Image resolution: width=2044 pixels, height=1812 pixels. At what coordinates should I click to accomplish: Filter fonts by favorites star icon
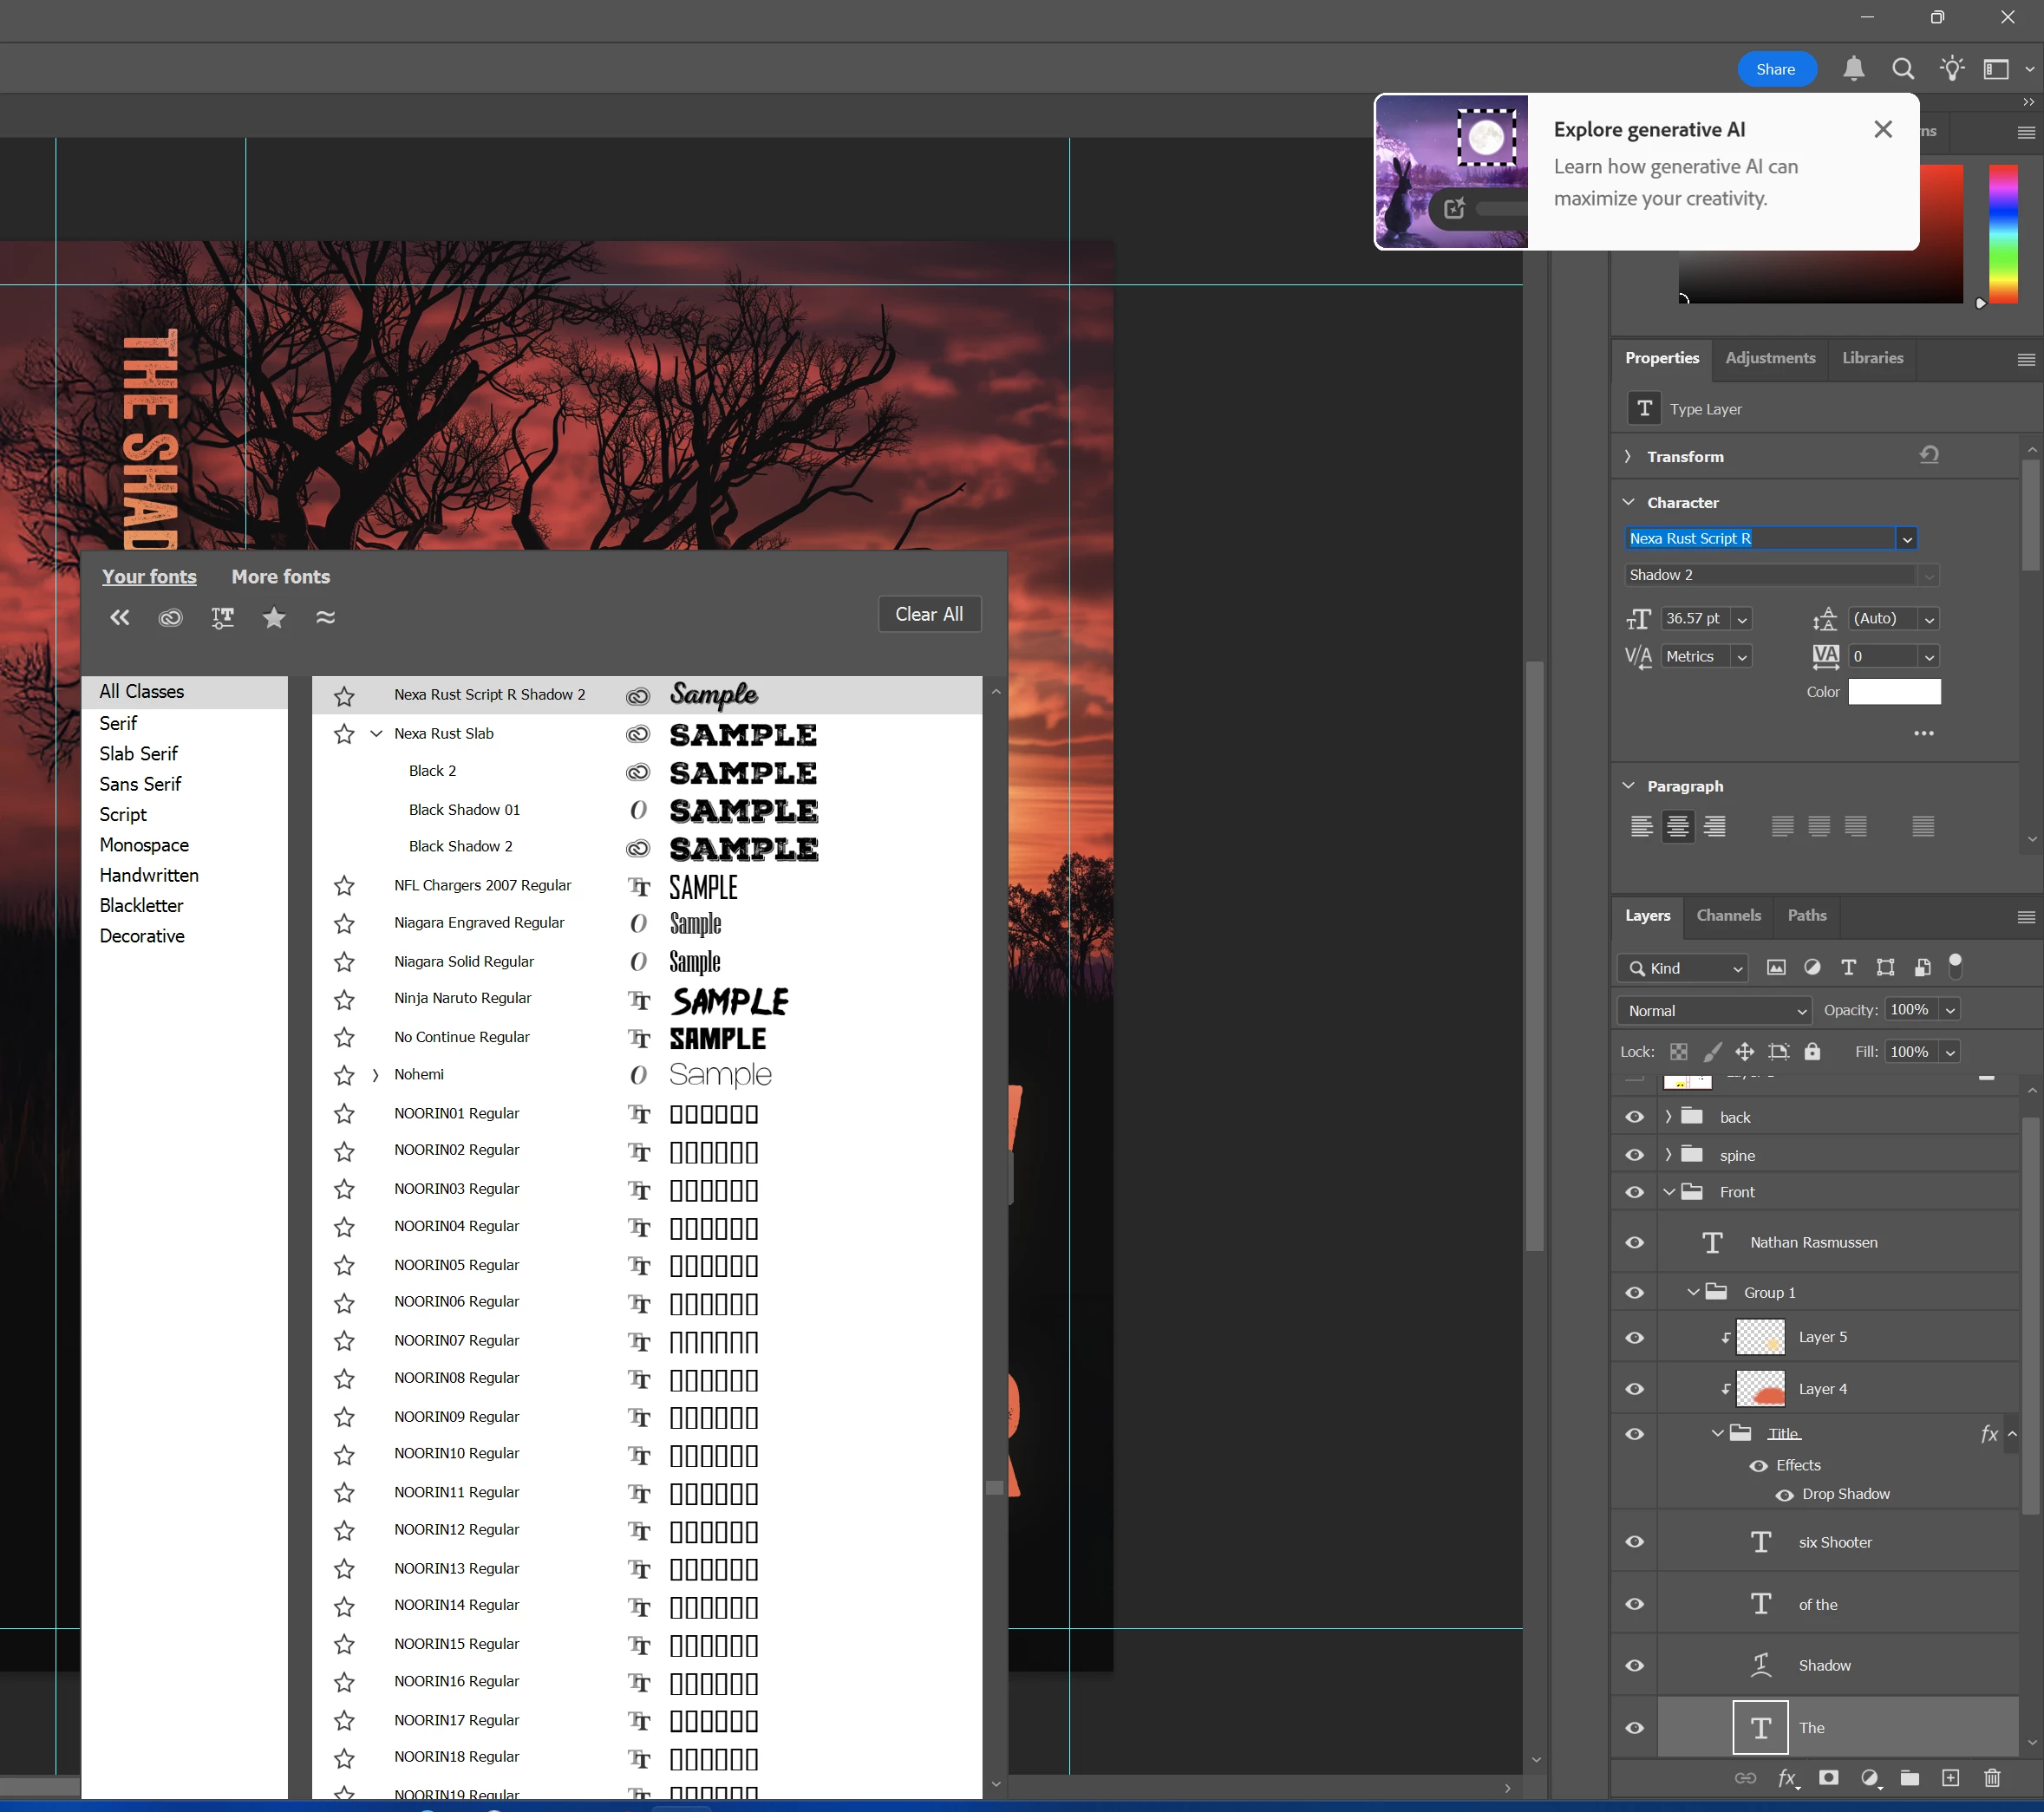pos(274,618)
